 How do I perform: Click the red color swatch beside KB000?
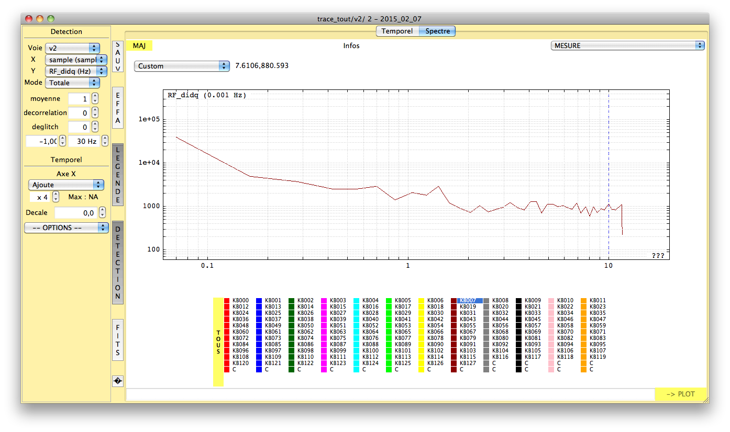click(x=227, y=301)
